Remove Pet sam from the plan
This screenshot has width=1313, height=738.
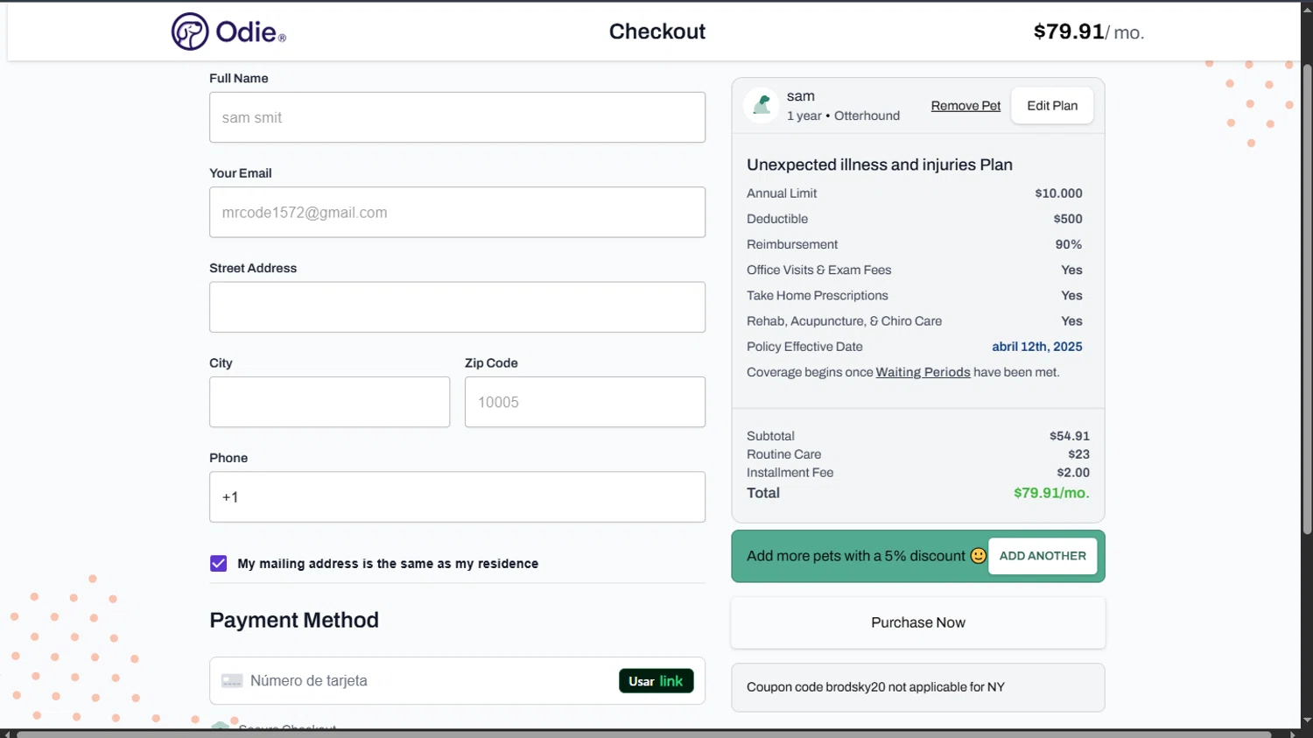tap(965, 106)
